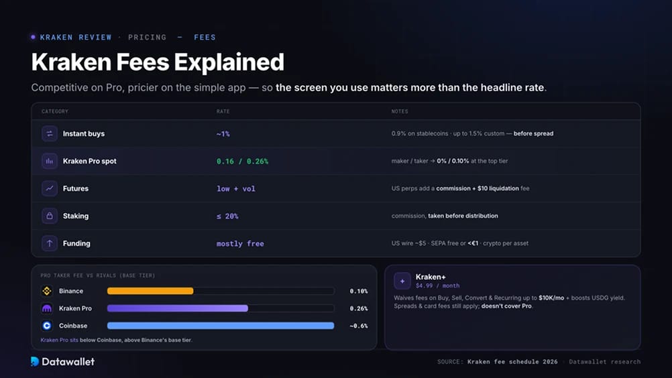
Task: Click the Coinbase logo icon
Action: (47, 326)
